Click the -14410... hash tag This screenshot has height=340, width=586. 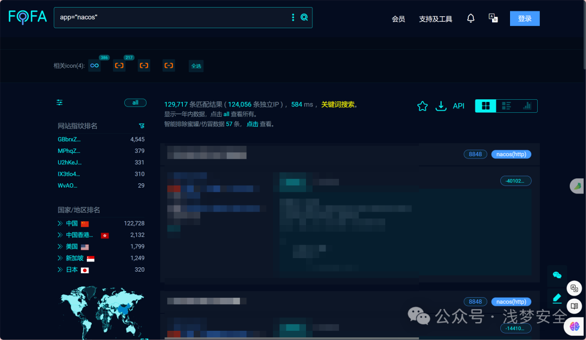pos(516,329)
